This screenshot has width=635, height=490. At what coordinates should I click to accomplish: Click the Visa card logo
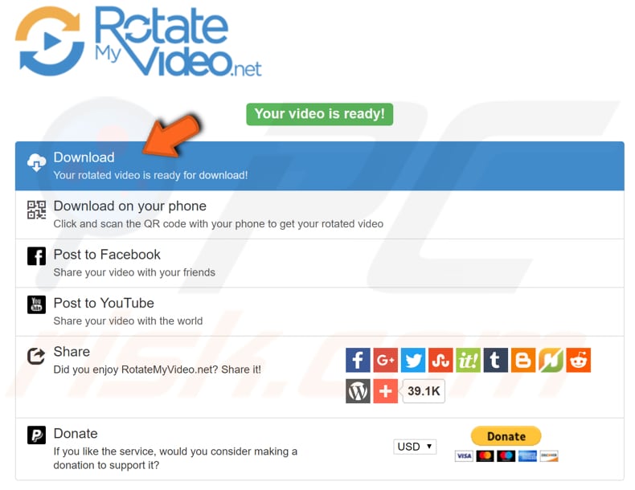(464, 456)
